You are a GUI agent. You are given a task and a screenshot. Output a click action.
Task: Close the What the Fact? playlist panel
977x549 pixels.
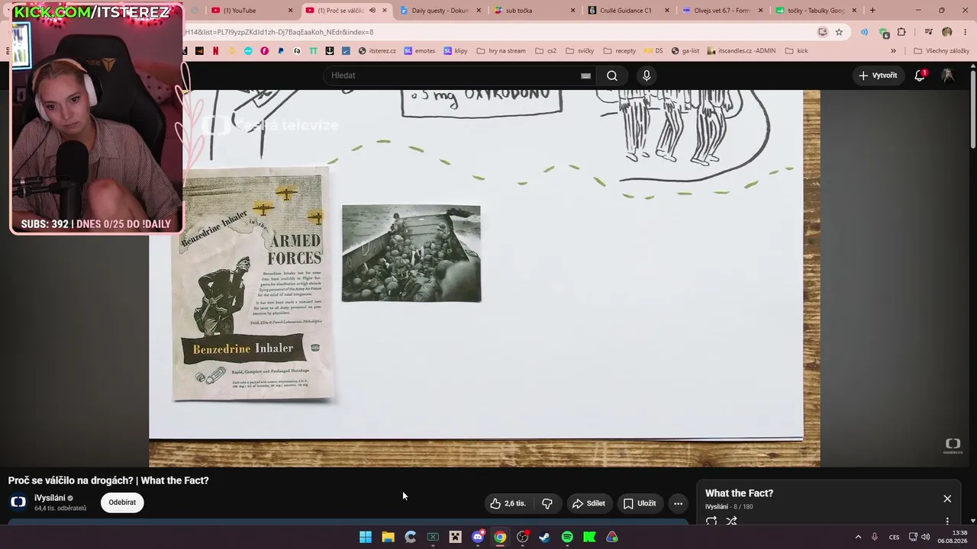click(x=947, y=499)
